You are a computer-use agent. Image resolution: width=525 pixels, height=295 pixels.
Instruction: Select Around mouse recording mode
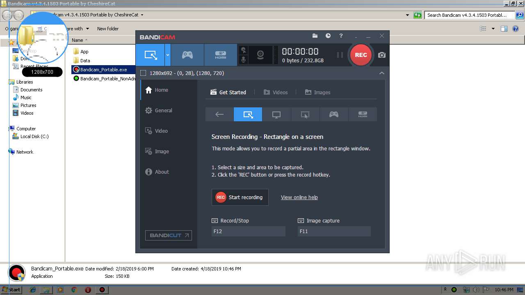pyautogui.click(x=305, y=114)
